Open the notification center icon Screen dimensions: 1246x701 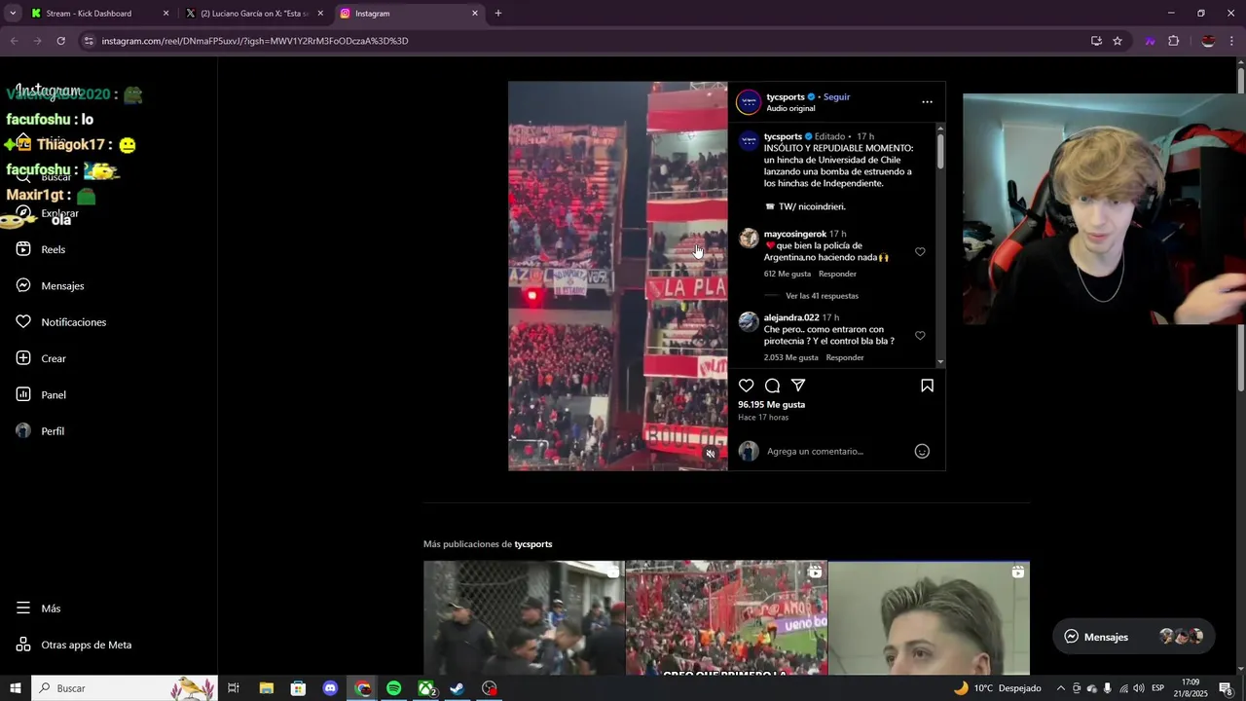[x=1226, y=688]
